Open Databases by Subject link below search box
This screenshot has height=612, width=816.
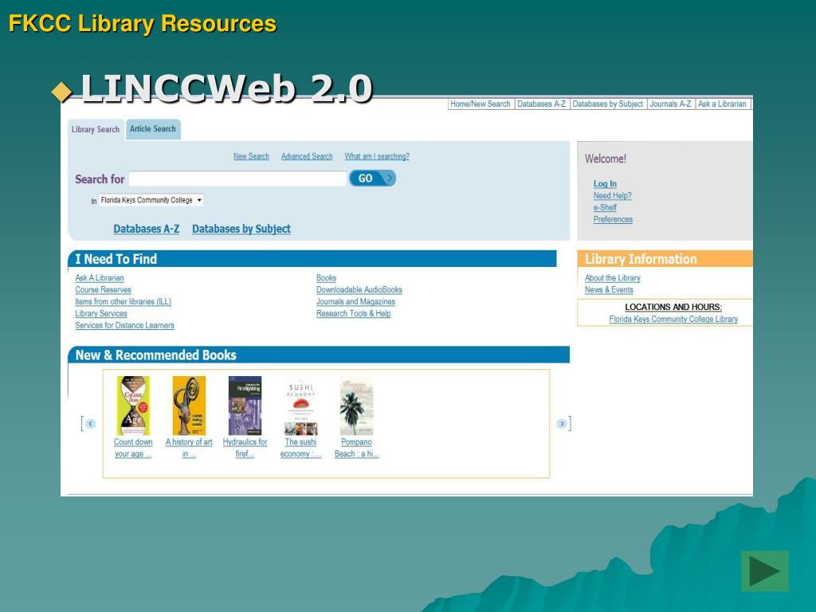[x=241, y=229]
